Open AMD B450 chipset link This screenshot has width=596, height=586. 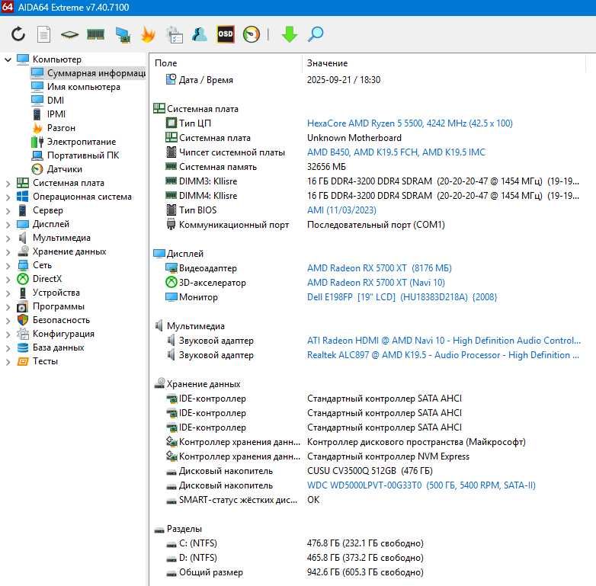coord(396,152)
